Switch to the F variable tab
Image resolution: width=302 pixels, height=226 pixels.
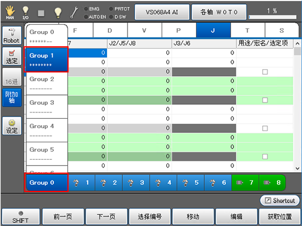[80, 30]
